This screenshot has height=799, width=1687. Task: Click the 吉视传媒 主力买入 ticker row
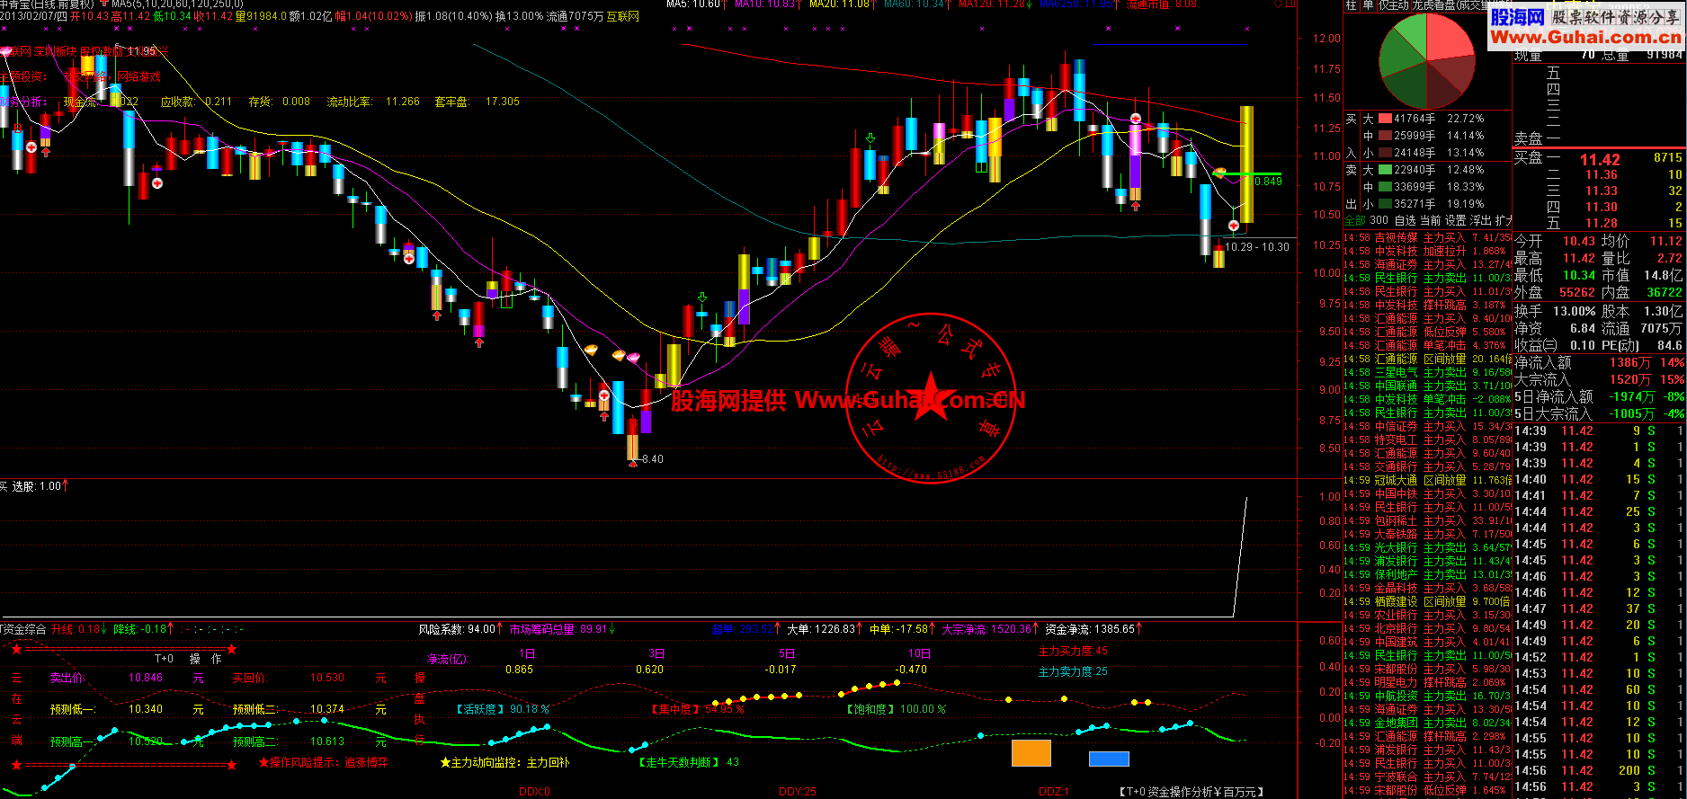coord(1428,238)
